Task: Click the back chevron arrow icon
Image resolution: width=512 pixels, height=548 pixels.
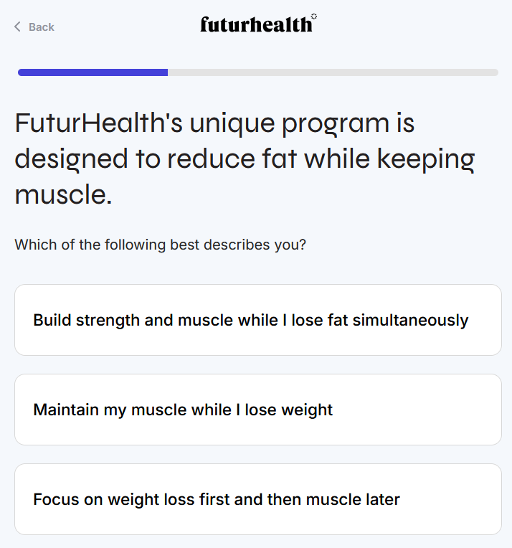Action: [x=17, y=27]
